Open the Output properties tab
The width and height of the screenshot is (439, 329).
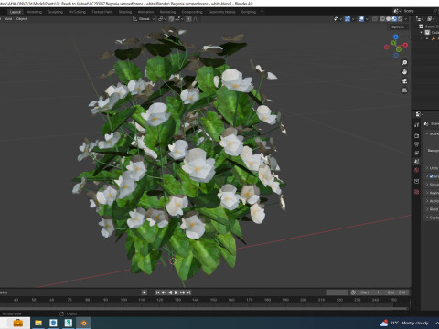click(x=417, y=144)
